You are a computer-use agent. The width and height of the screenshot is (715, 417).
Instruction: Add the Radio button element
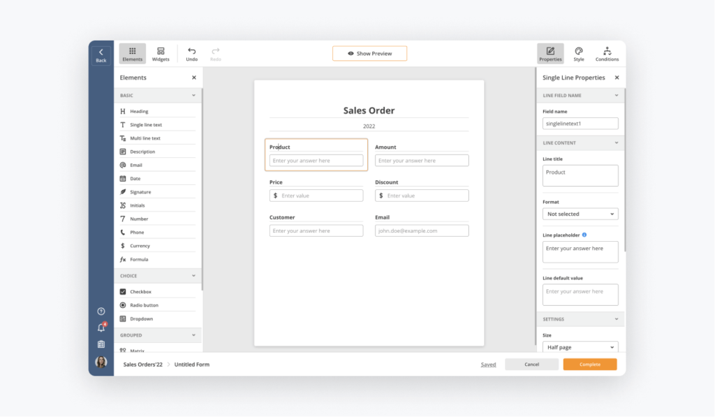(144, 305)
